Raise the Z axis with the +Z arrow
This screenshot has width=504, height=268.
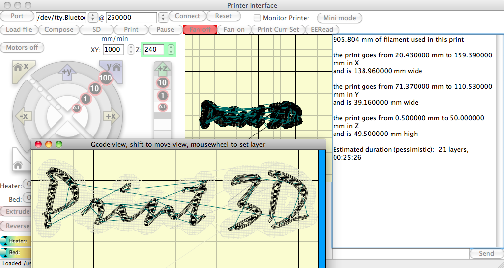tap(162, 68)
